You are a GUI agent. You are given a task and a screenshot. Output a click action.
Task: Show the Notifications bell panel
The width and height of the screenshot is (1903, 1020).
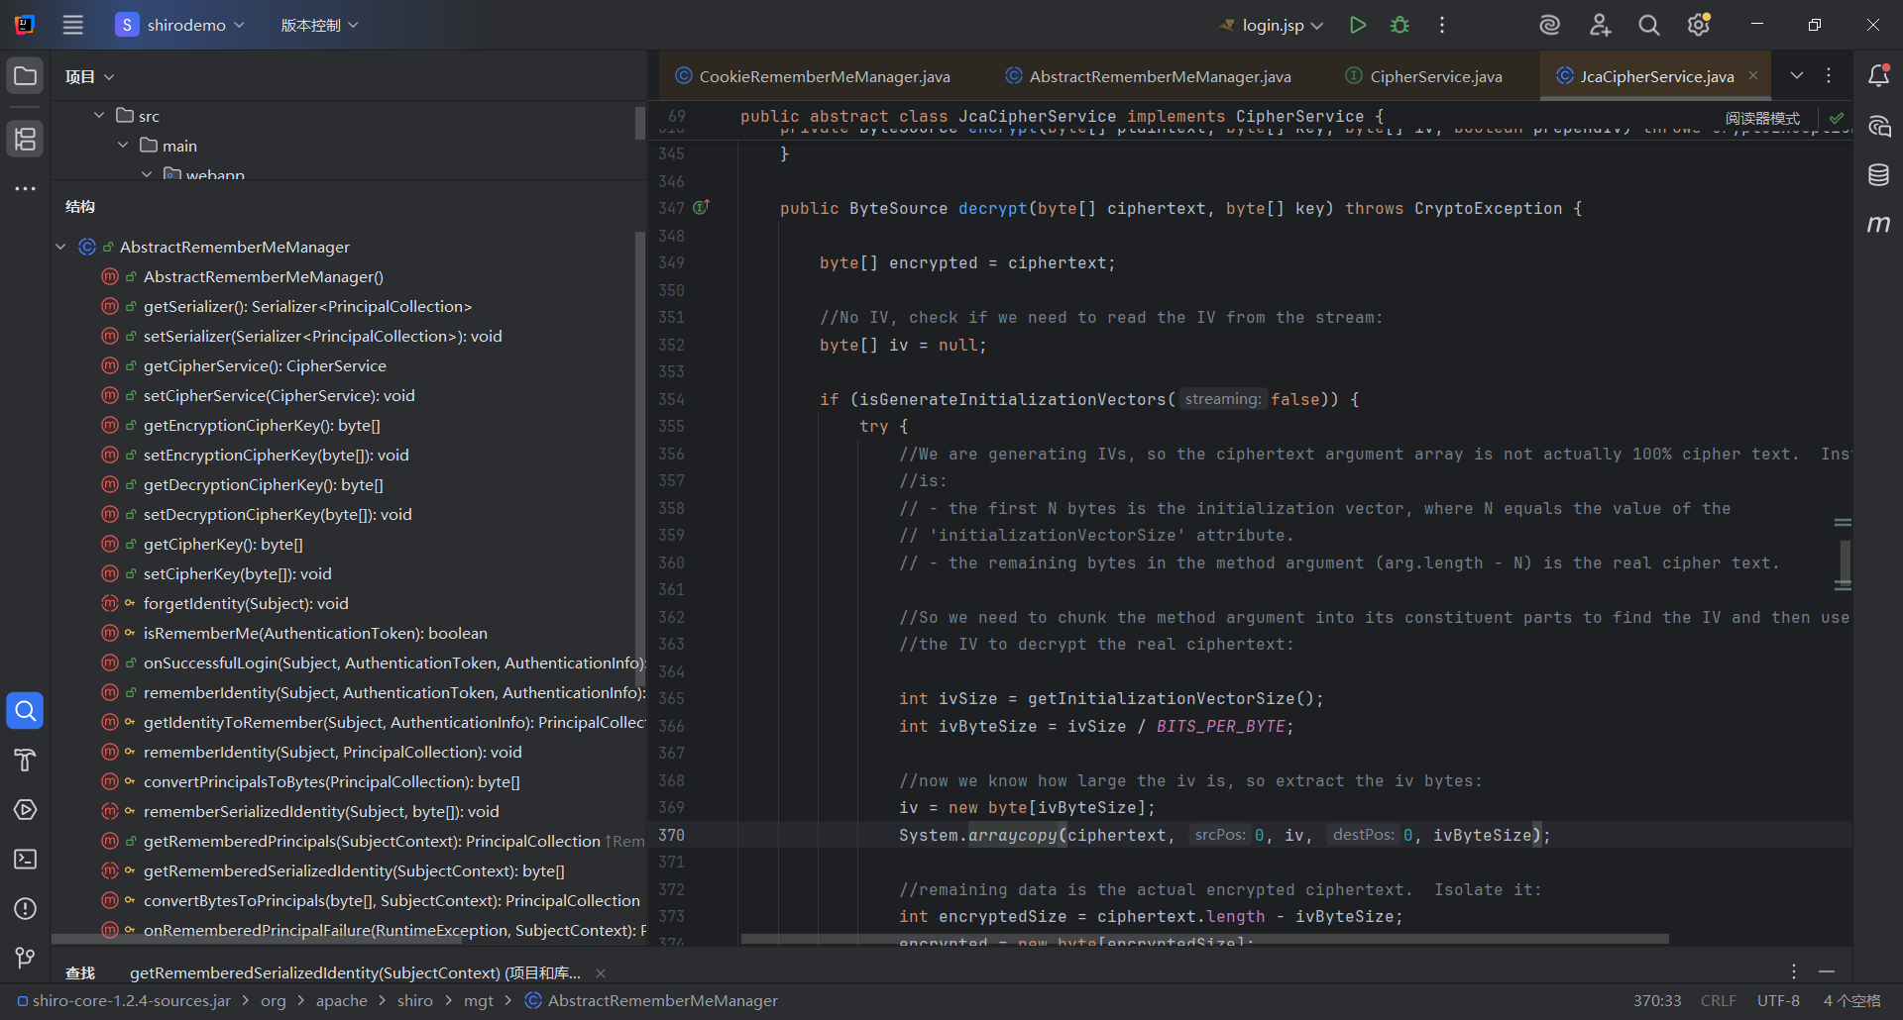coord(1878,76)
